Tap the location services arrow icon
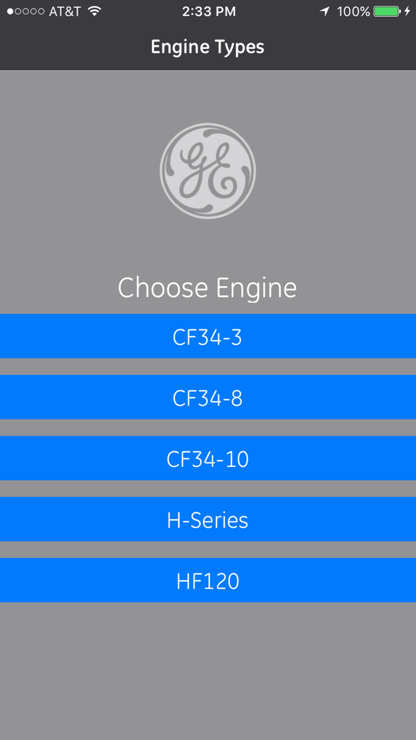This screenshot has height=740, width=416. (325, 11)
